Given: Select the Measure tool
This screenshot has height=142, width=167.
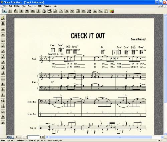Looking at the screenshot, I should point(33,11).
